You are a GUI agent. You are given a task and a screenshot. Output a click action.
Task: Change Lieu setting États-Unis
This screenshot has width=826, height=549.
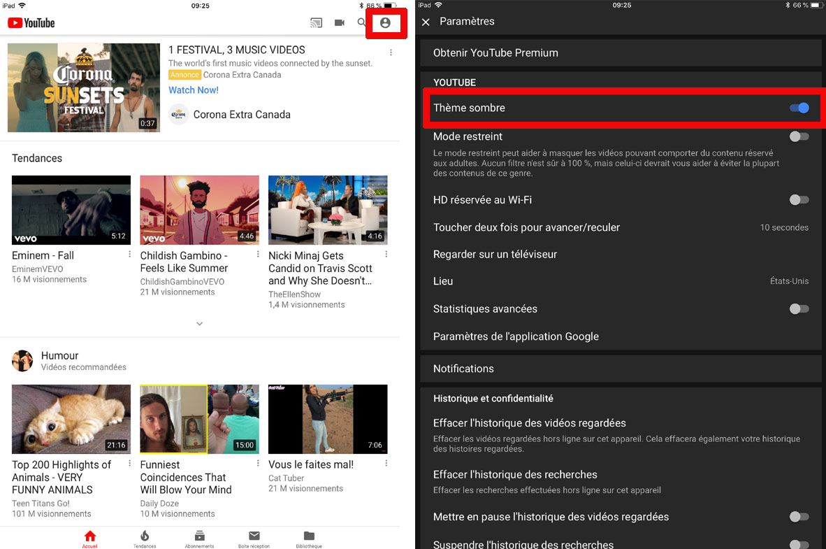[621, 281]
